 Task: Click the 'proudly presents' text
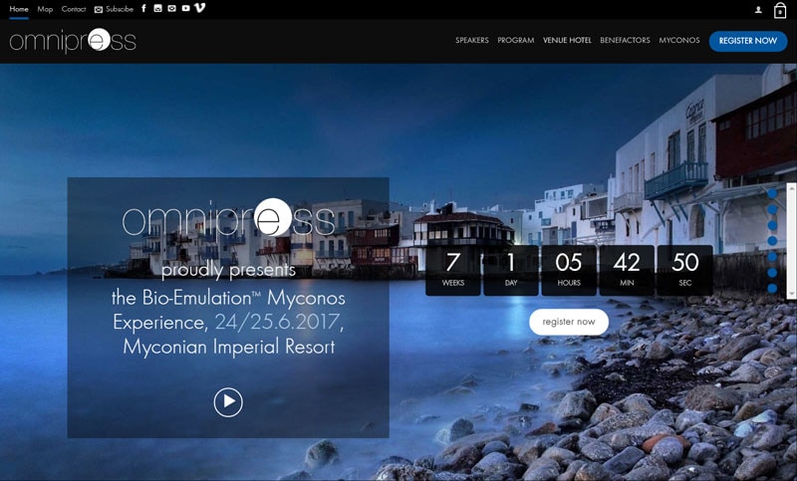[228, 270]
